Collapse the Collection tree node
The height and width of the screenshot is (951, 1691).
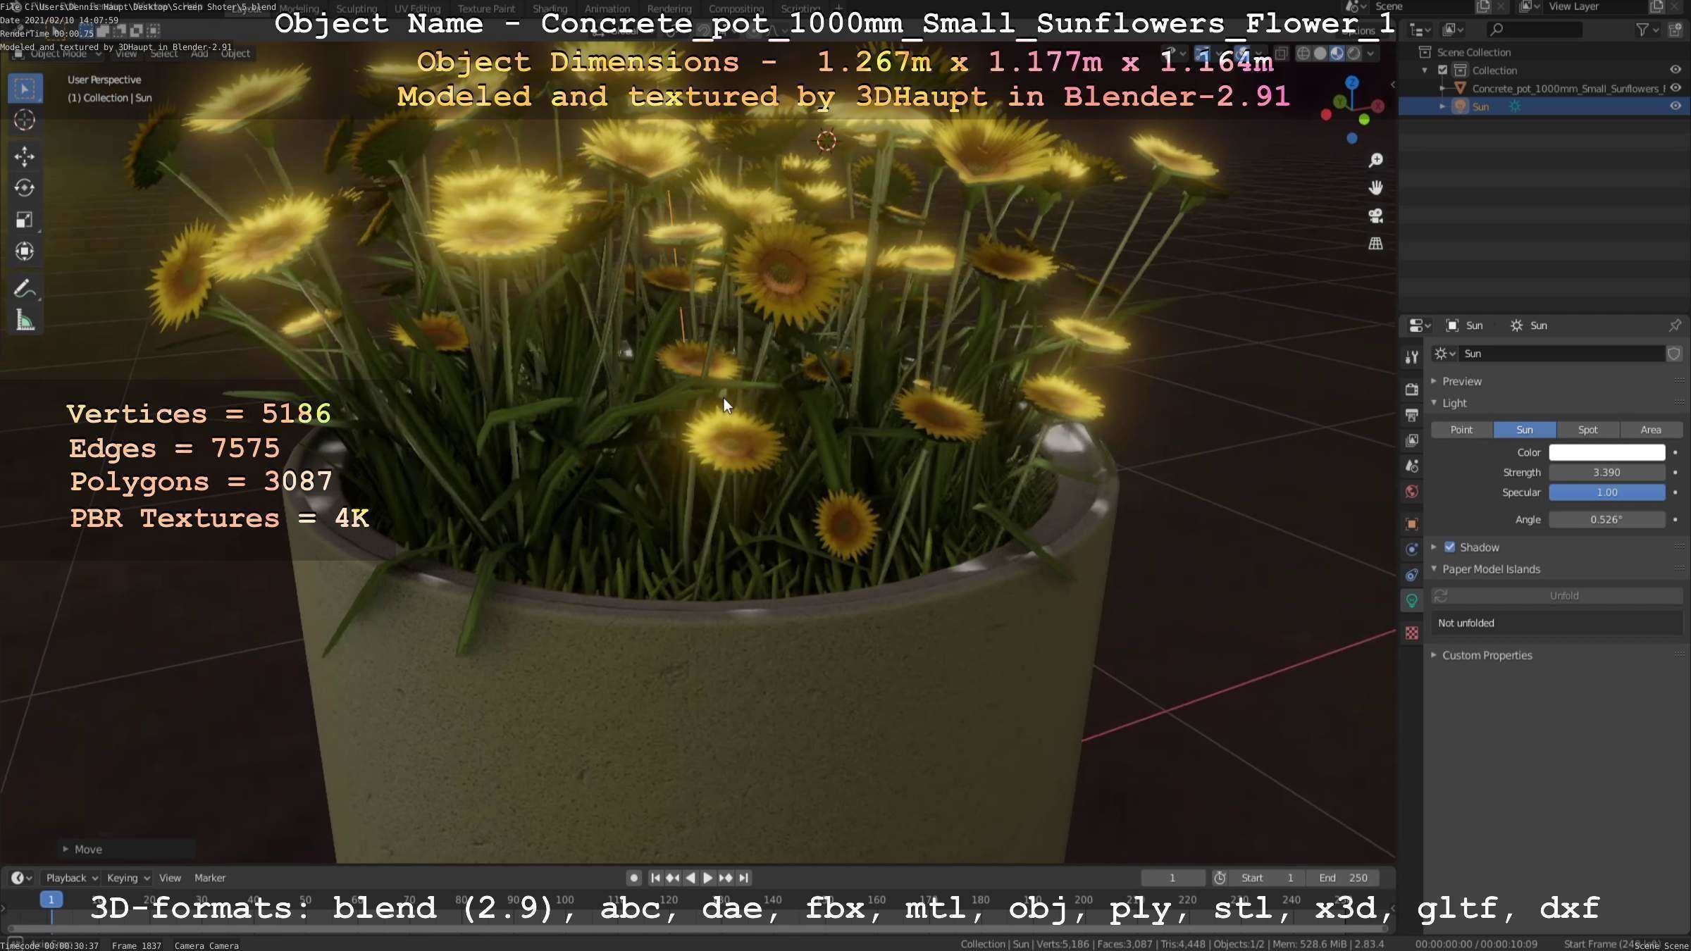1425,70
